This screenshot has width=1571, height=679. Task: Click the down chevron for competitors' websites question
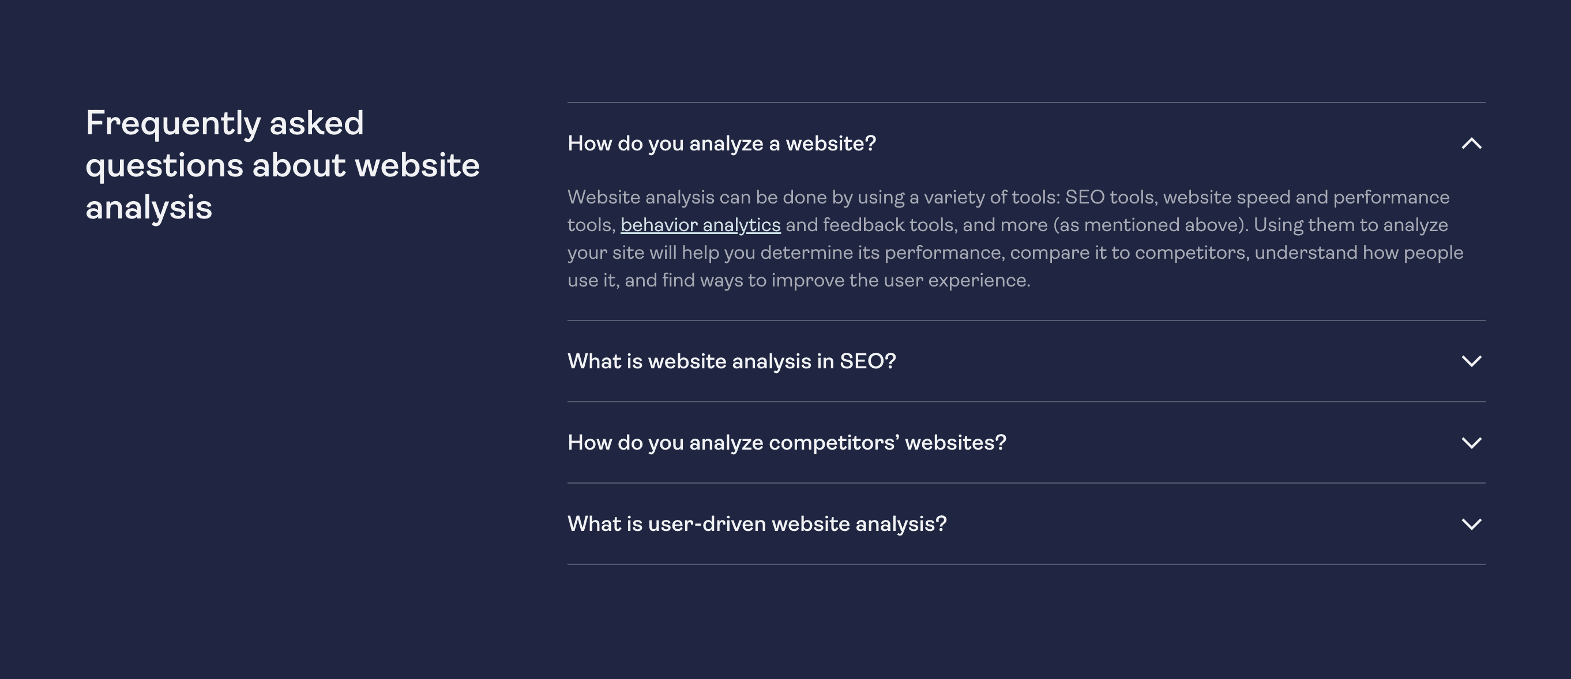pos(1472,443)
